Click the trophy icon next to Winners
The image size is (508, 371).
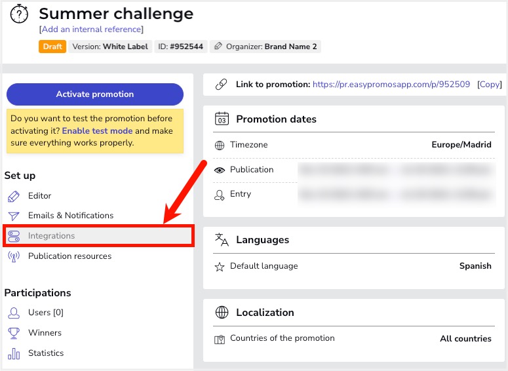(x=14, y=333)
